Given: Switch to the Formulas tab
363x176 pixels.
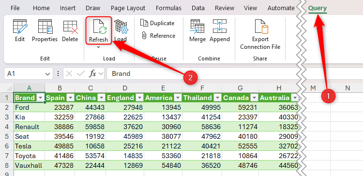Looking at the screenshot, I should (168, 8).
